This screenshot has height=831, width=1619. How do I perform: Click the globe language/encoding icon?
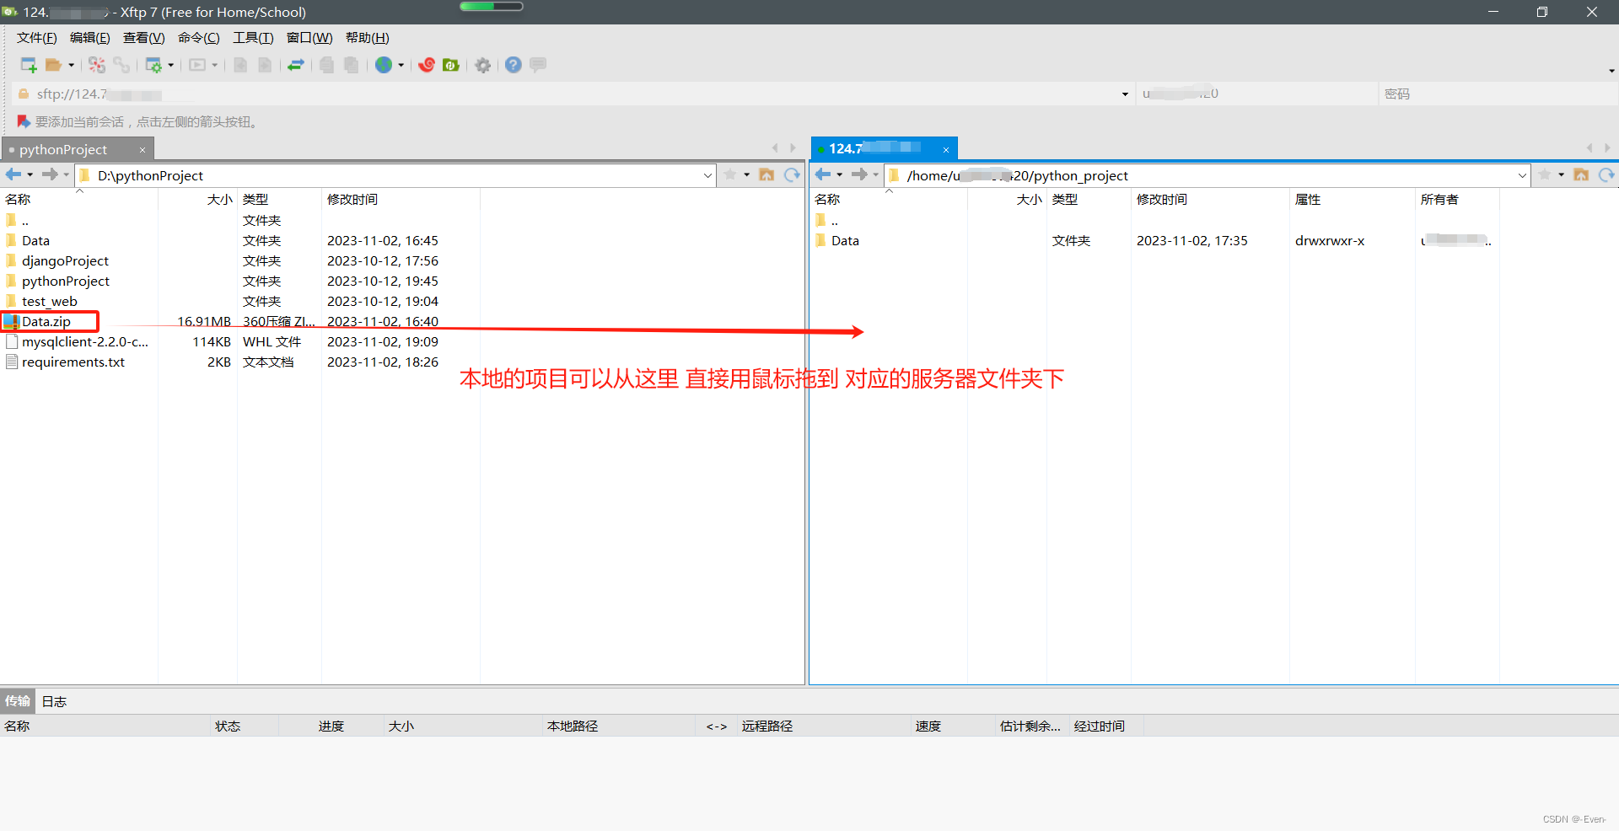384,65
